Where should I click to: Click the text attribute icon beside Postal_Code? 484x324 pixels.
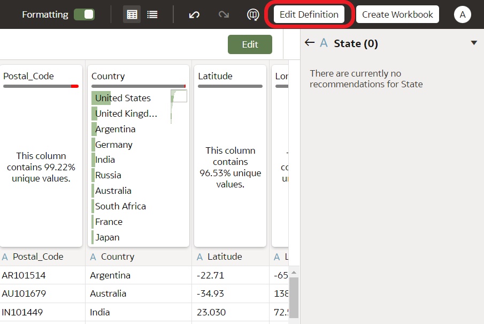(x=5, y=257)
